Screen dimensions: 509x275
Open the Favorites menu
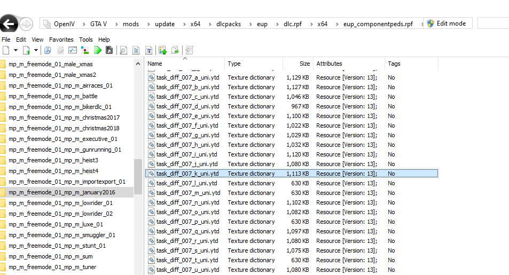[61, 40]
